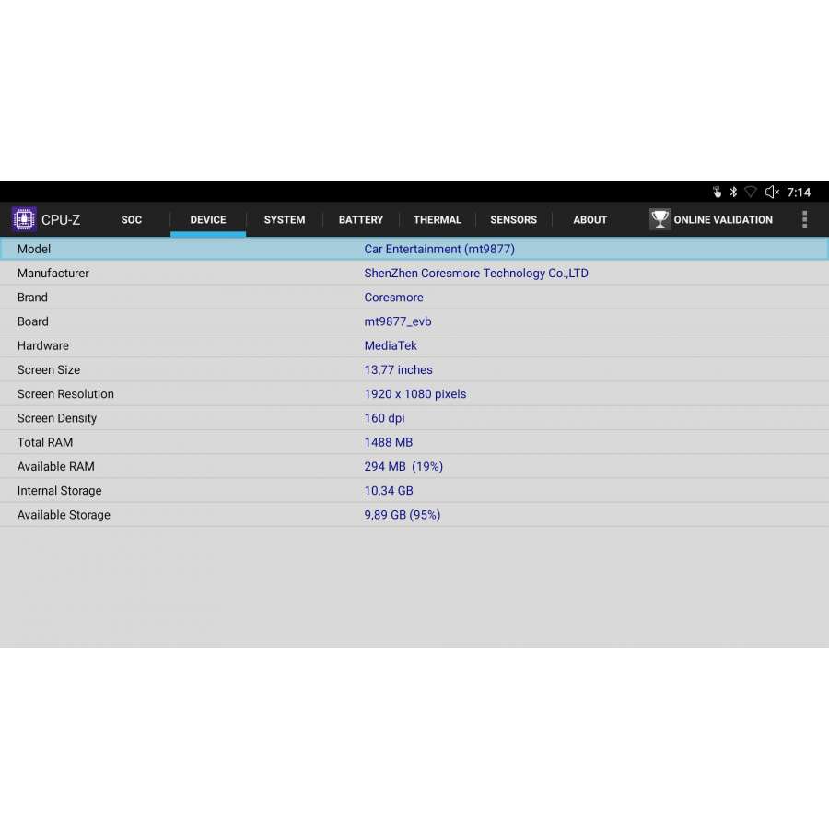Select the 'MediaTek' hardware value
The width and height of the screenshot is (829, 829).
391,345
